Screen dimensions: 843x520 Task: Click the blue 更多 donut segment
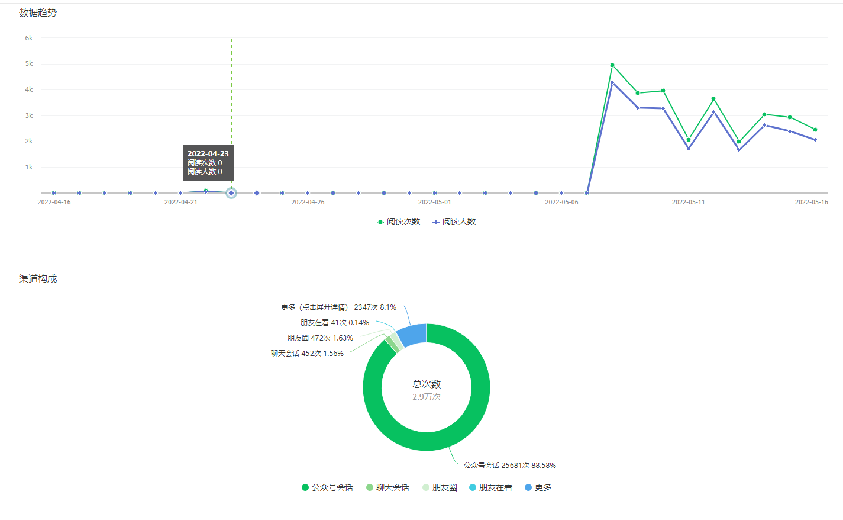click(x=413, y=334)
